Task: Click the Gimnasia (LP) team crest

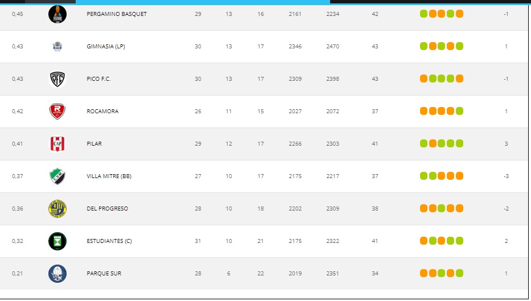Action: click(57, 46)
